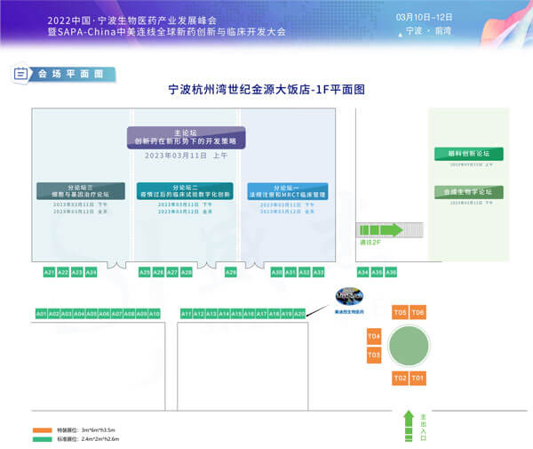Select special booth T01
Screen dimensions: 533x449
(x=418, y=379)
